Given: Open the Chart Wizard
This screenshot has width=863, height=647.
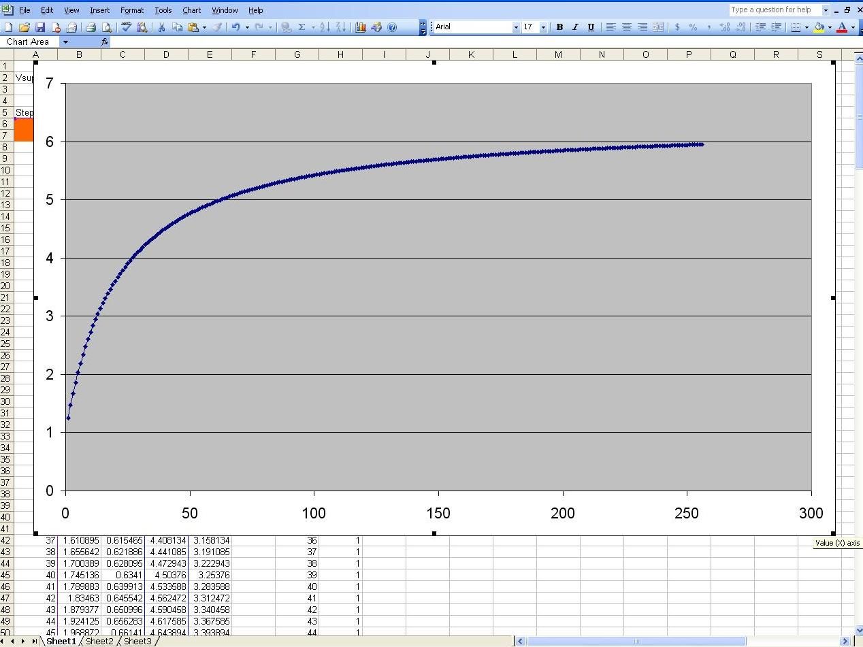Looking at the screenshot, I should [359, 27].
